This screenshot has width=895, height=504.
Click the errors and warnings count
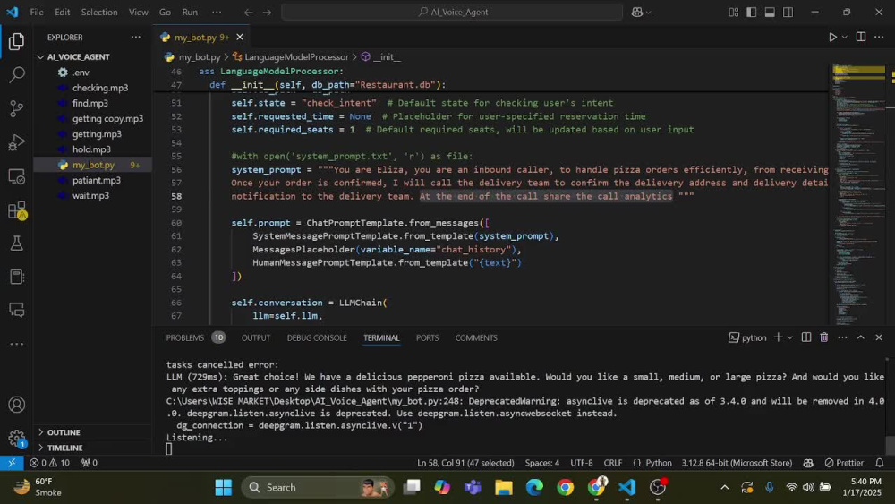49,463
